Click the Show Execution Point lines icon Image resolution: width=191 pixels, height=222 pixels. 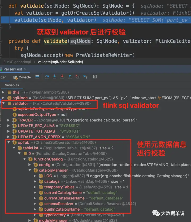point(37,77)
